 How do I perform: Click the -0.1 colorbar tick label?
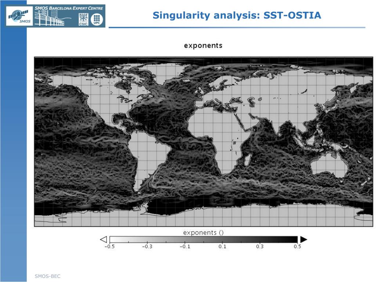[x=185, y=246]
